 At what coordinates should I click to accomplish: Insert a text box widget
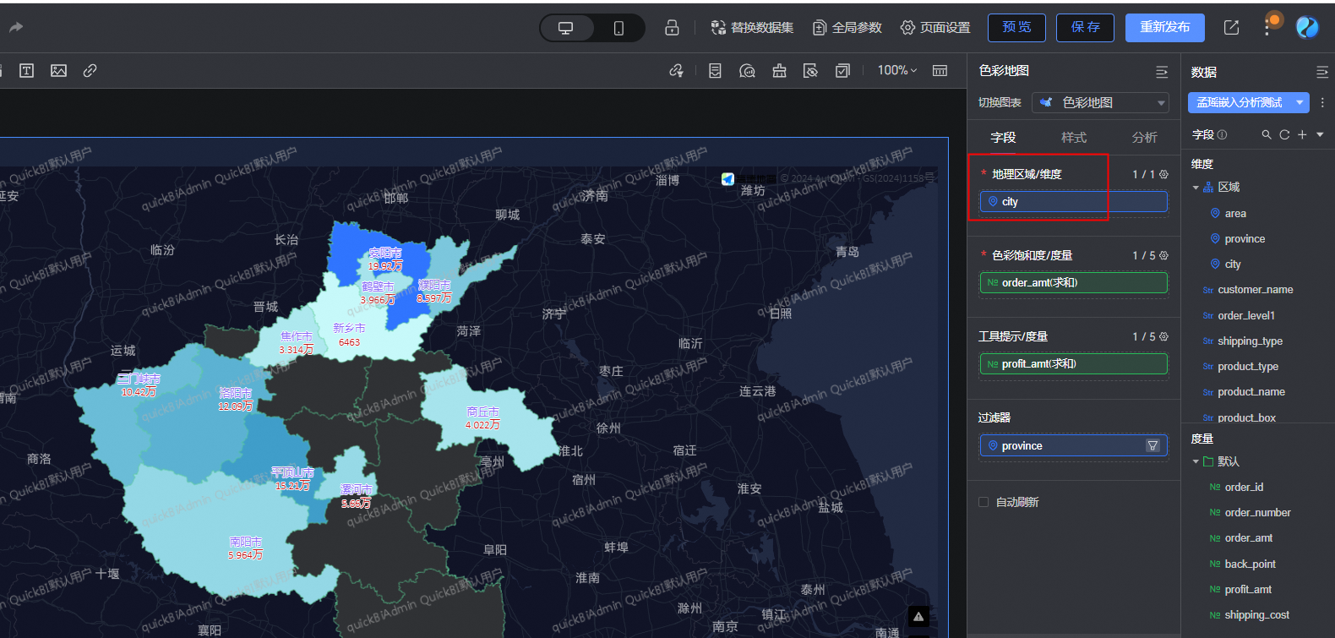pos(27,71)
